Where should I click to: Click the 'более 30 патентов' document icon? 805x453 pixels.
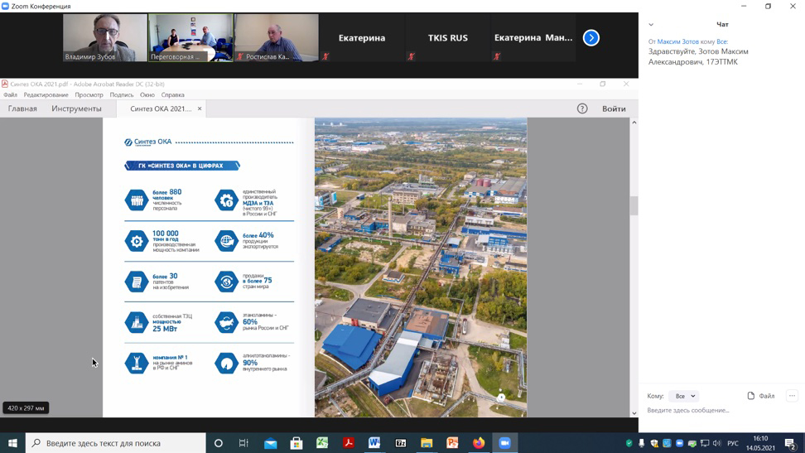click(137, 282)
